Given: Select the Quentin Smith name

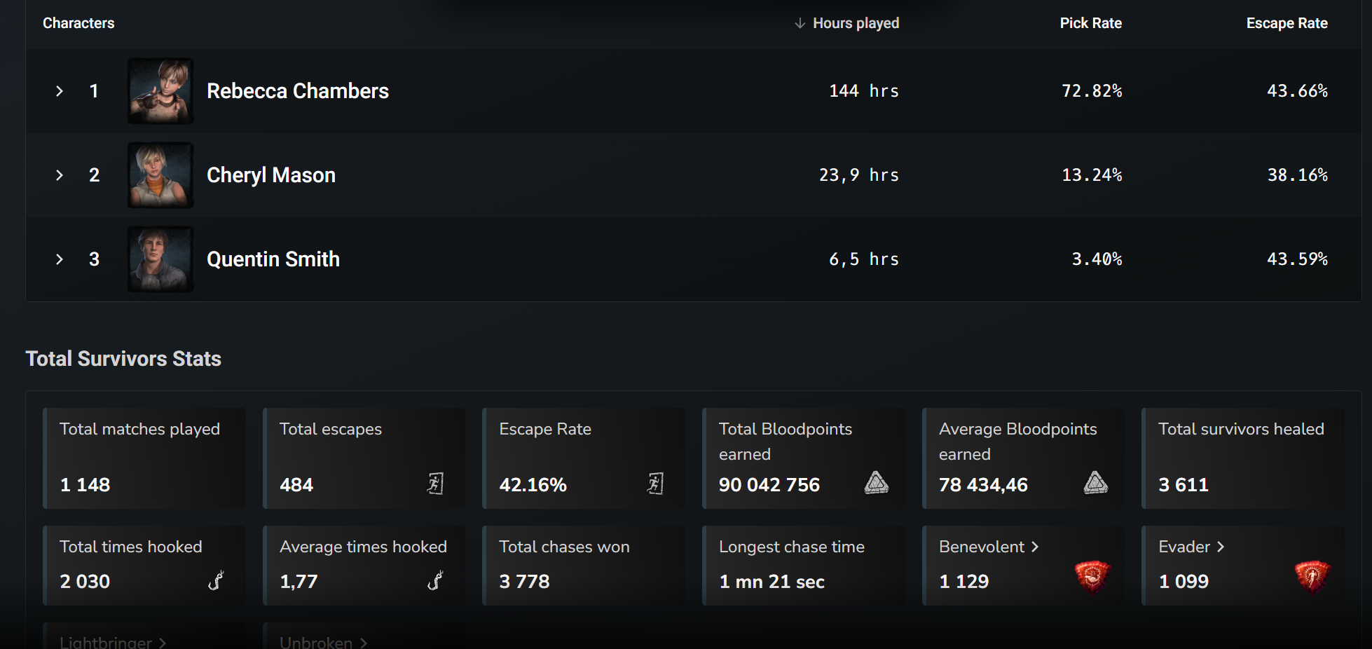Looking at the screenshot, I should (x=273, y=259).
